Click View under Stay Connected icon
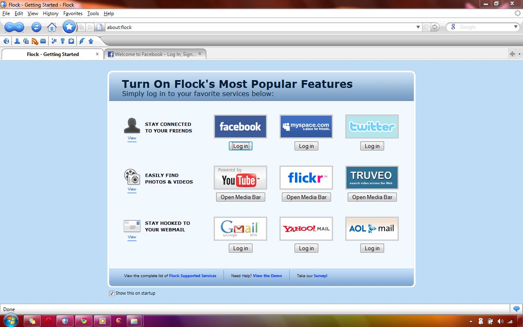Image resolution: width=523 pixels, height=327 pixels. click(x=132, y=138)
